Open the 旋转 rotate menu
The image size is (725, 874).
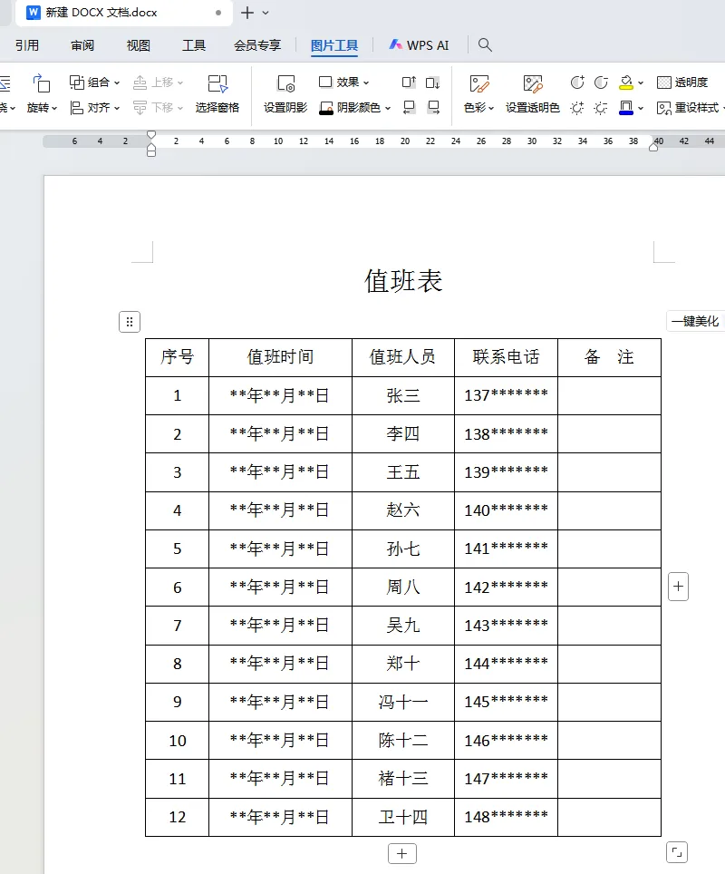42,94
